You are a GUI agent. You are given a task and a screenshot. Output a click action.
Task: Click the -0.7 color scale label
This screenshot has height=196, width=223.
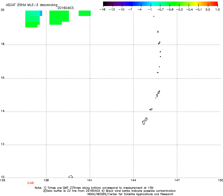[160, 10]
